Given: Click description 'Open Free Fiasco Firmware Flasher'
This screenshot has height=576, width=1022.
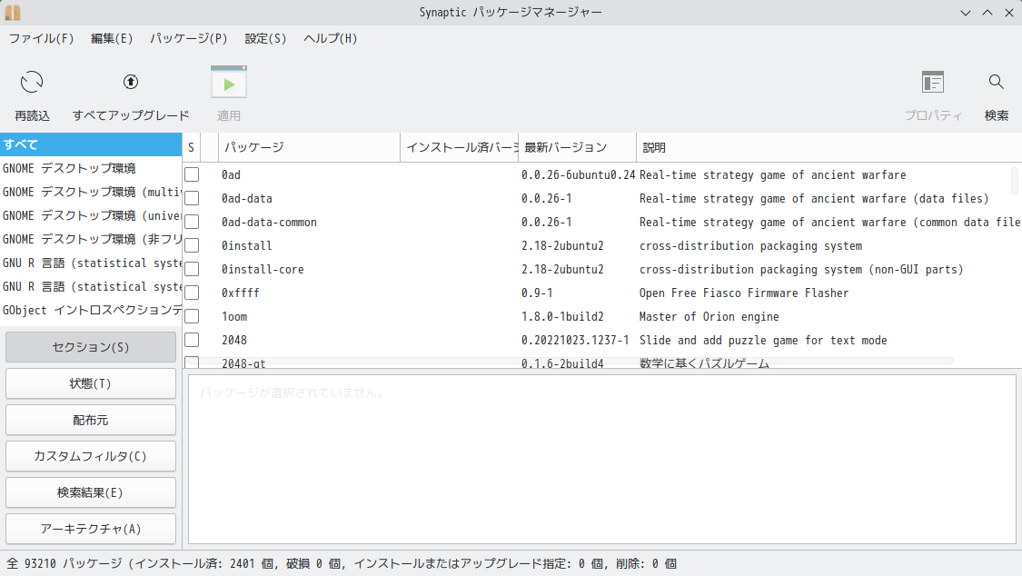Looking at the screenshot, I should [x=744, y=293].
